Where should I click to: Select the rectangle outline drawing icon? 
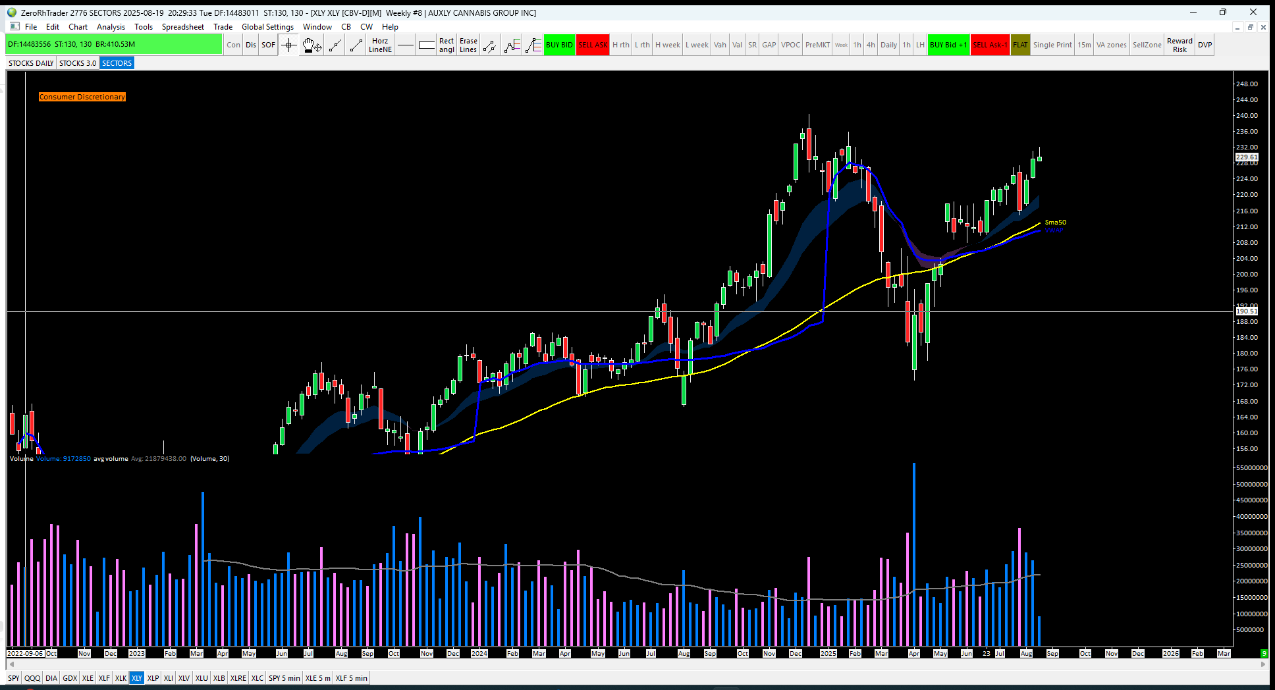point(427,45)
